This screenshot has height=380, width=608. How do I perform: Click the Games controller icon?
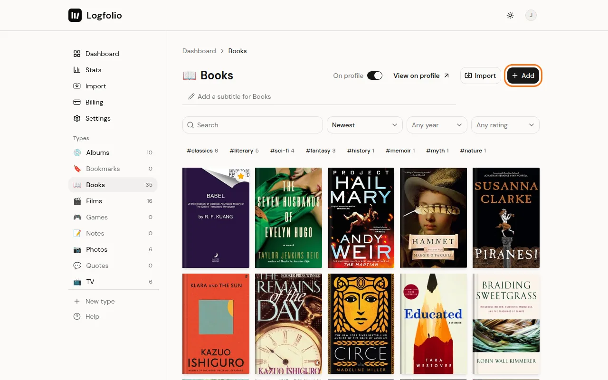[x=77, y=217]
